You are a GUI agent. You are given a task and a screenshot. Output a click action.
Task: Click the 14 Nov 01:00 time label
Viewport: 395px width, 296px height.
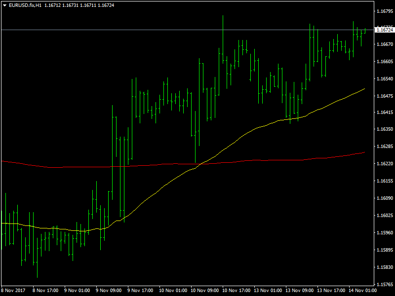tap(363, 291)
